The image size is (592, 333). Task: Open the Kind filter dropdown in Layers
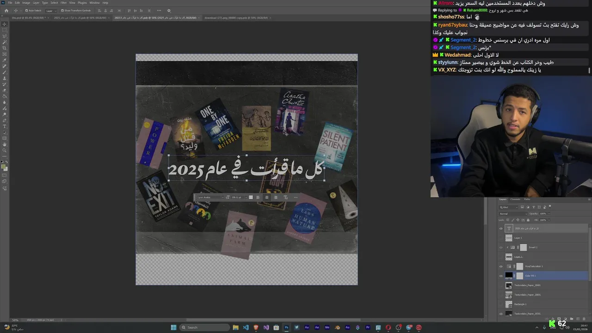(x=508, y=207)
